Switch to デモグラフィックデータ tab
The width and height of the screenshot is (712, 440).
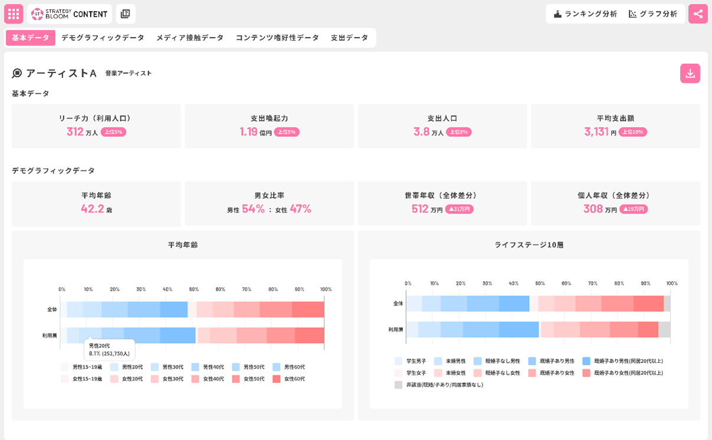(103, 38)
